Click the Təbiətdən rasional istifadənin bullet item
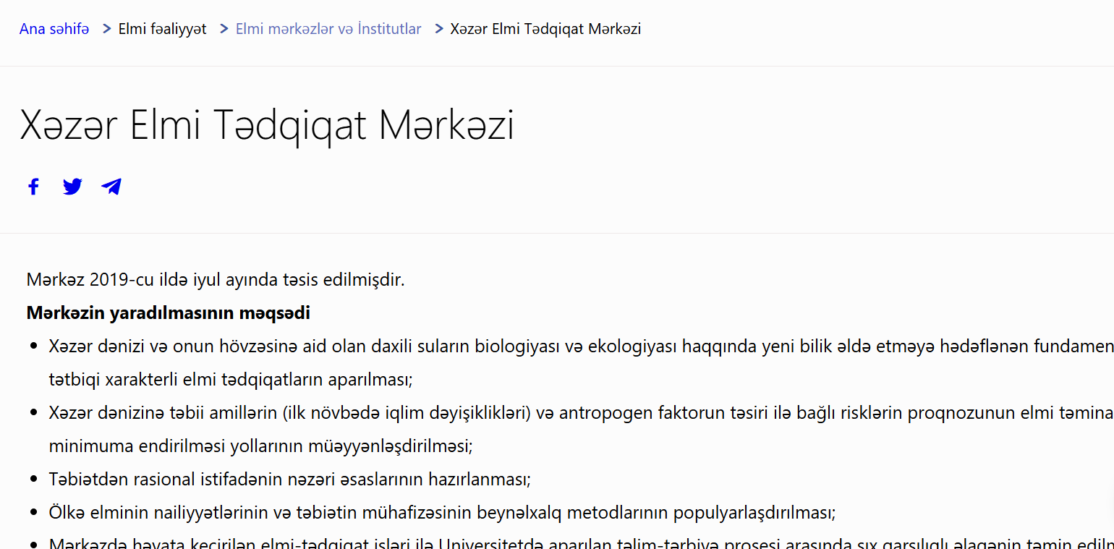1114x549 pixels. [x=289, y=480]
